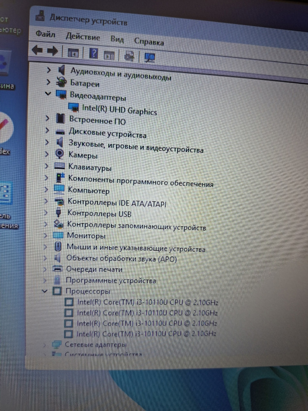
Task: Click the speaker icon of Аудиовходы и аудиовыходы
Action: coord(62,70)
